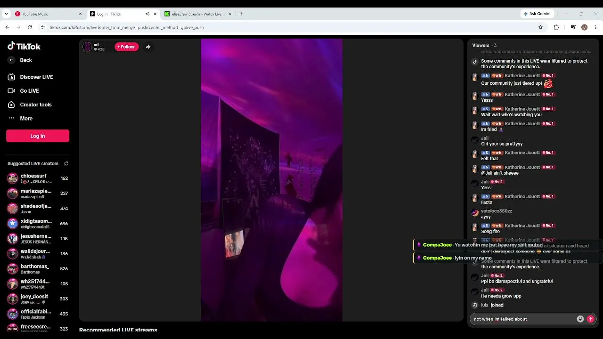Click the officialfabi... creator avatar
603x339 pixels.
(x=13, y=314)
